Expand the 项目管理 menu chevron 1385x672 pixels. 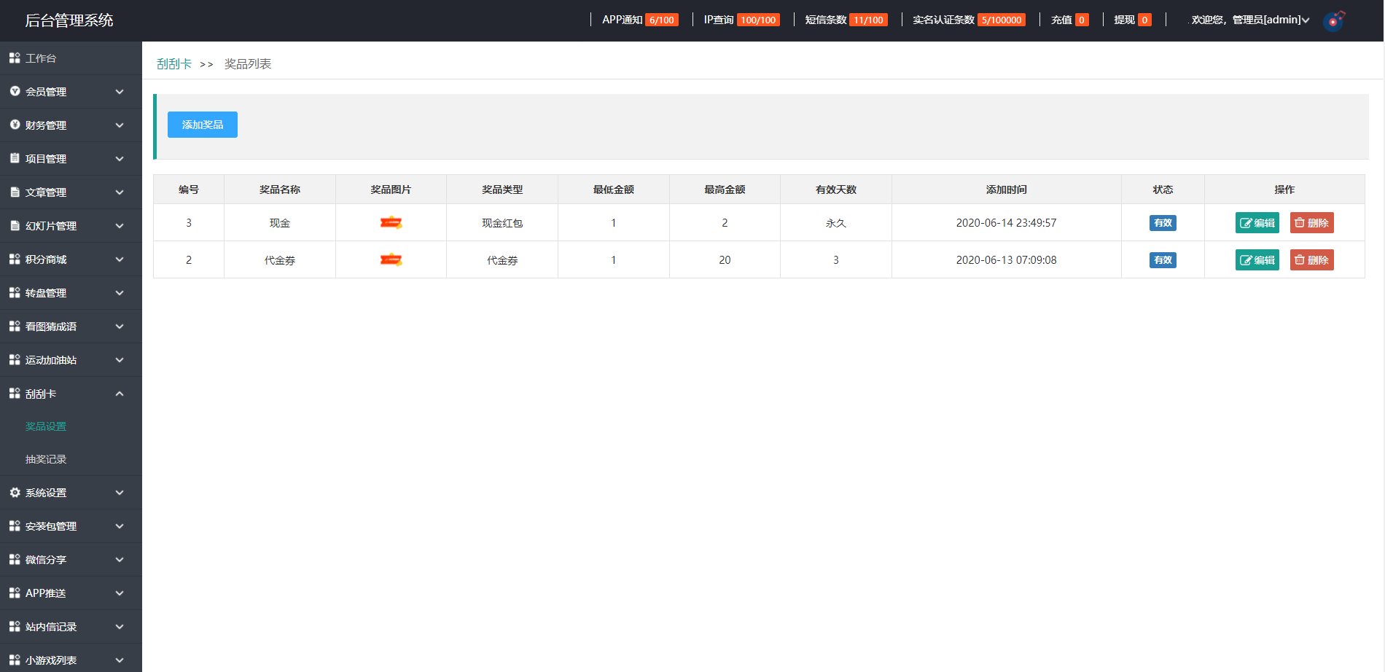pyautogui.click(x=120, y=159)
